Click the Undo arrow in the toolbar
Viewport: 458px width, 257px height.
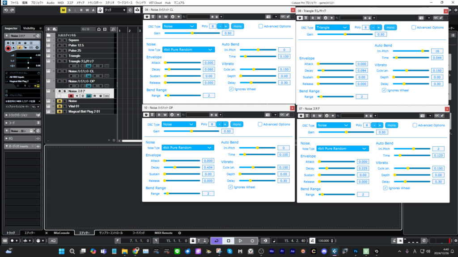tap(6, 10)
